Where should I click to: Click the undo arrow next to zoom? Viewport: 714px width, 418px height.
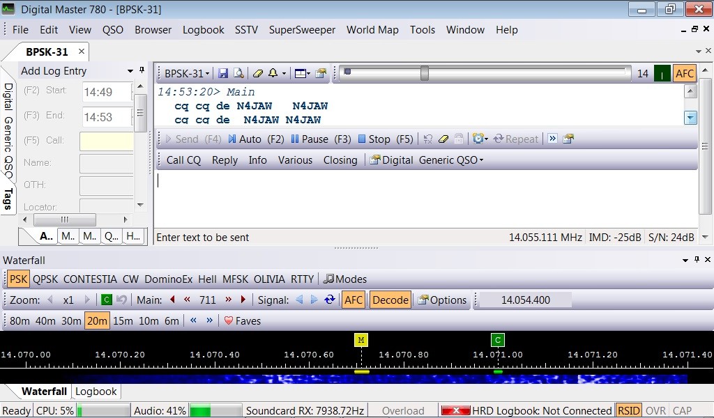pos(121,300)
